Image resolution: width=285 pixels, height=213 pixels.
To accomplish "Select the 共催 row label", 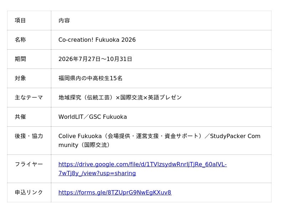I will point(20,117).
